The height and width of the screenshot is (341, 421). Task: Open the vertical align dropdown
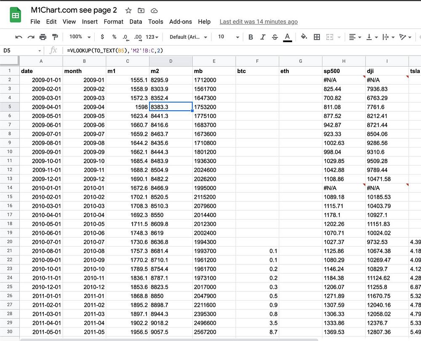[372, 37]
